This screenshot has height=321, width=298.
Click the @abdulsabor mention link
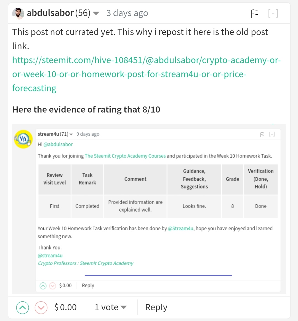[58, 145]
